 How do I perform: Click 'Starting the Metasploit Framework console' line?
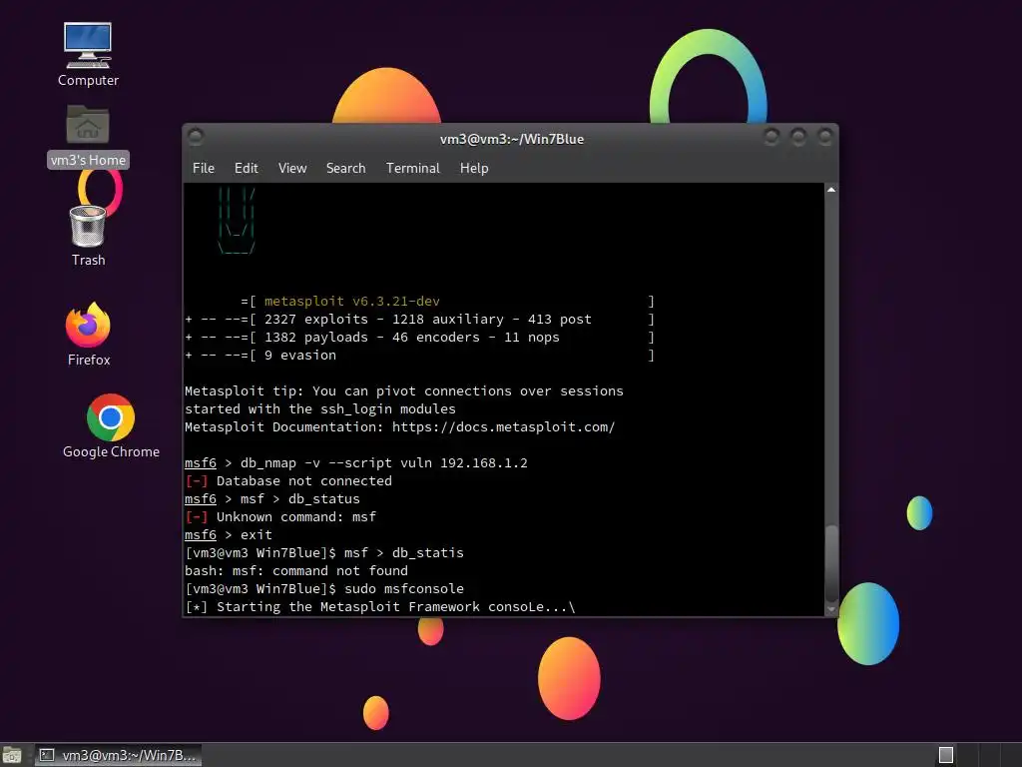point(380,606)
